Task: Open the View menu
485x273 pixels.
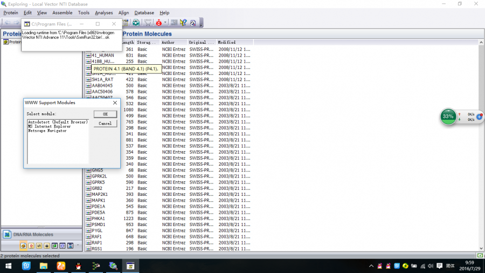Action: click(x=41, y=13)
